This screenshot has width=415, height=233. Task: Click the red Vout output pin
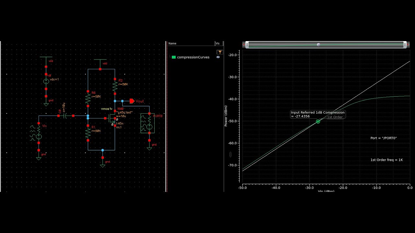[132, 101]
